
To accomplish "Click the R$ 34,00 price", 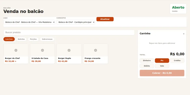I will coord(89,61).
